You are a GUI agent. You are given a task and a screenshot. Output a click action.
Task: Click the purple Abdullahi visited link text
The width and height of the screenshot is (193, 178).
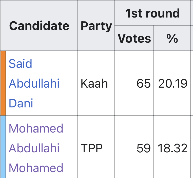pos(34,148)
